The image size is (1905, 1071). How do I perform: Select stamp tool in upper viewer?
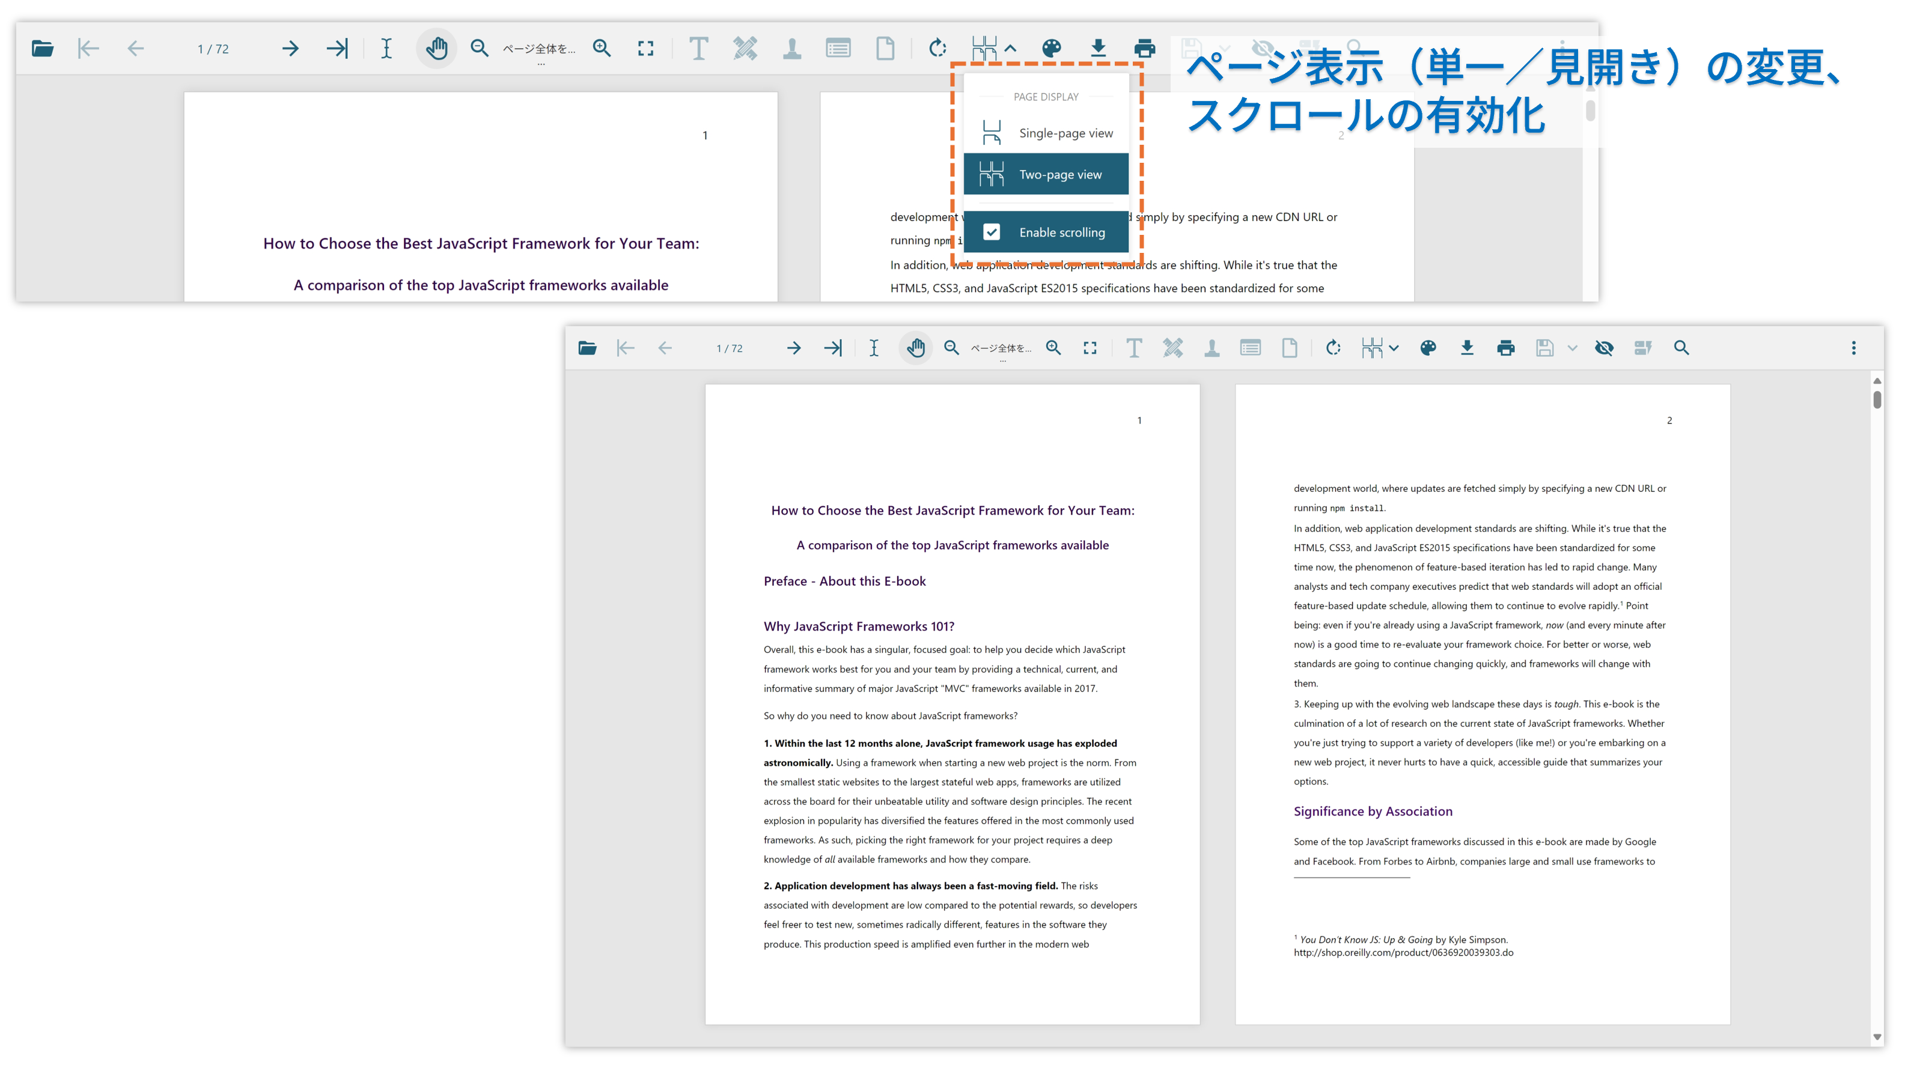click(792, 49)
